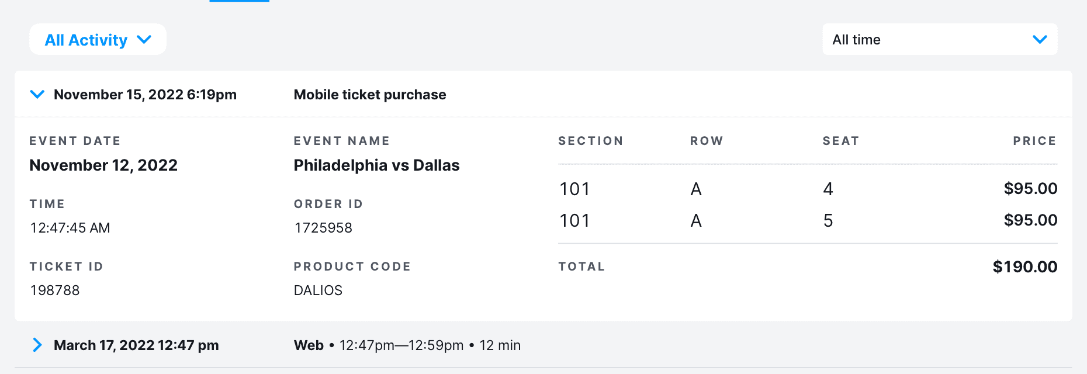This screenshot has height=374, width=1087.
Task: Click ticket ID number 198788
Action: pyautogui.click(x=55, y=290)
